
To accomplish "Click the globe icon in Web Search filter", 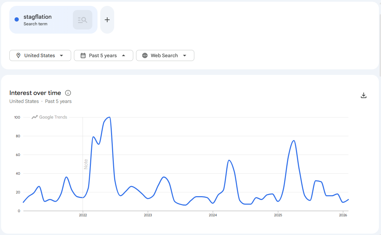I will (145, 55).
